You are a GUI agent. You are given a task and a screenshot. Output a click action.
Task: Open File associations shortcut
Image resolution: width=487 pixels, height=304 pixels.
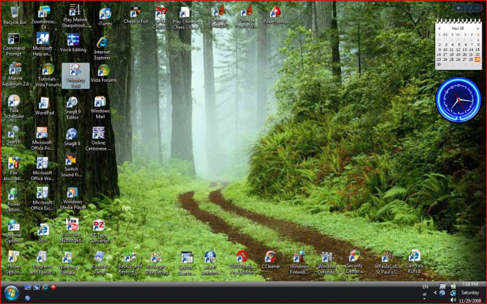[x=14, y=169]
